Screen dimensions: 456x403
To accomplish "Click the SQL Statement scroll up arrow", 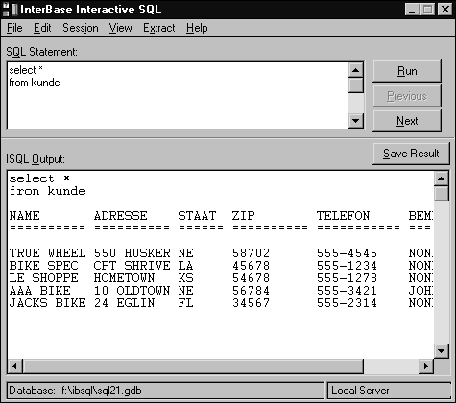I will coord(356,70).
